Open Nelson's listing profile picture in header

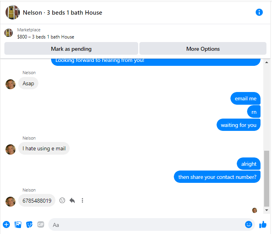pos(13,12)
